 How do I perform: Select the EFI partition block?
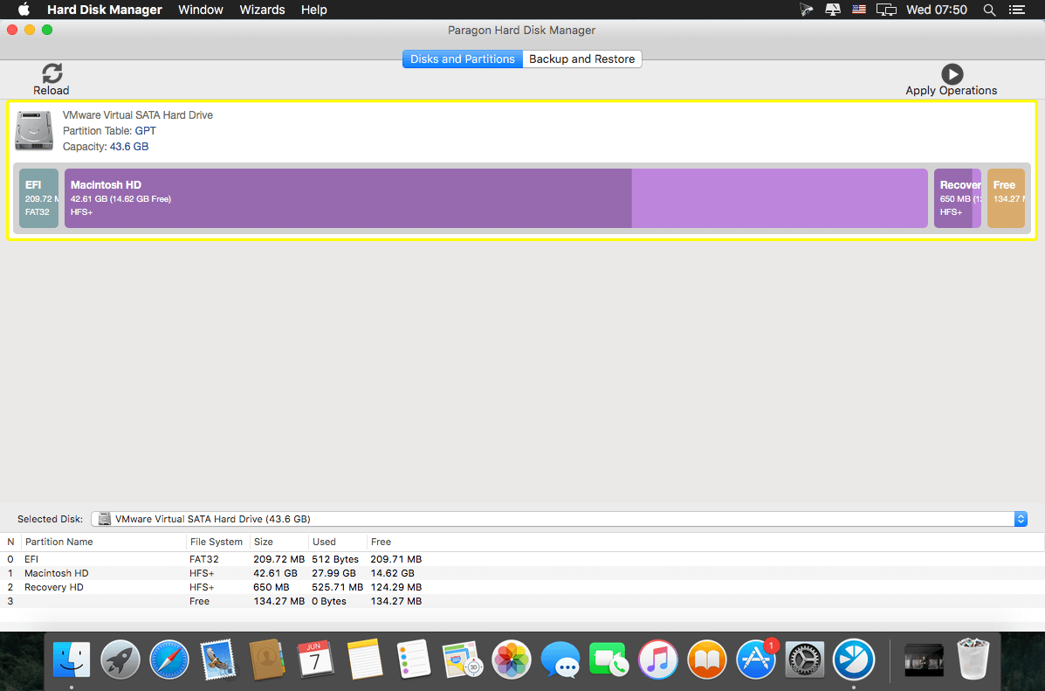click(38, 198)
